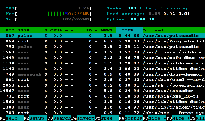
Task: Open F6 SortBy options
Action: (132, 118)
